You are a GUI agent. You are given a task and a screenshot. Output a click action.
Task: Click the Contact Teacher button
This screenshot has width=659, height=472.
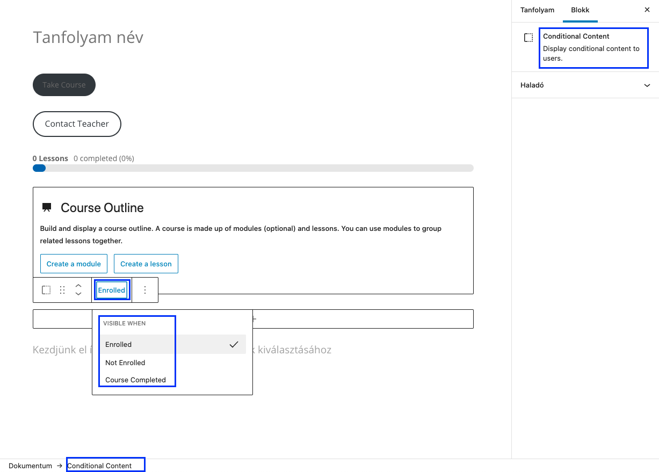point(77,124)
